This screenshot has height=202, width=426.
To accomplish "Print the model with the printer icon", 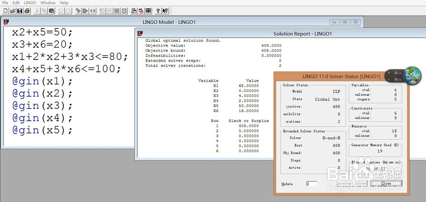I will (x=26, y=11).
